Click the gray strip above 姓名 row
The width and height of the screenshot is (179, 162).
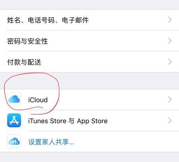tap(89, 5)
